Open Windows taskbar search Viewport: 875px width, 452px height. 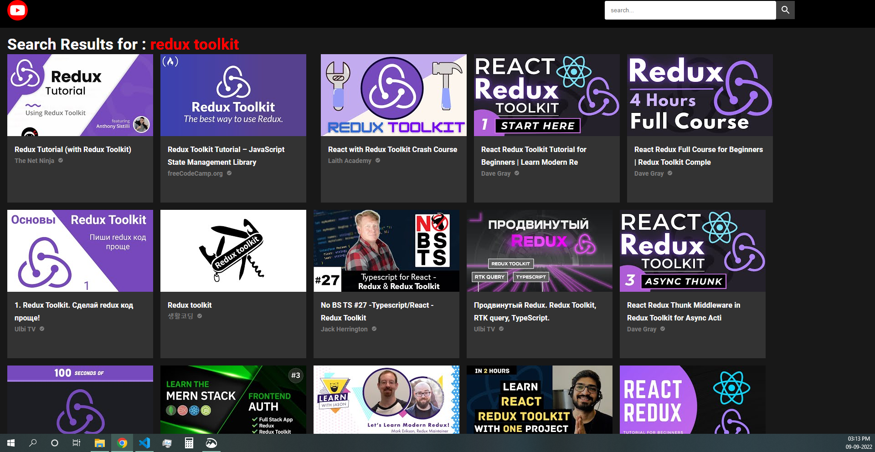(x=33, y=443)
